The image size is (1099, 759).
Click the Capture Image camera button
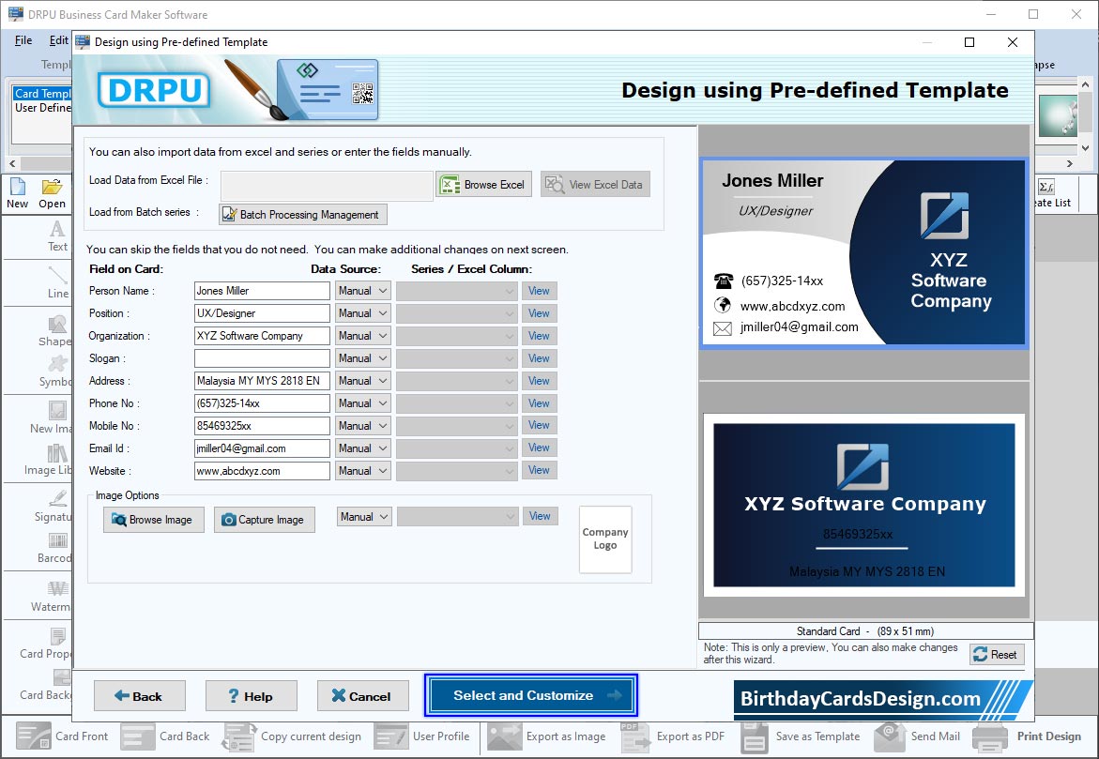coord(264,520)
